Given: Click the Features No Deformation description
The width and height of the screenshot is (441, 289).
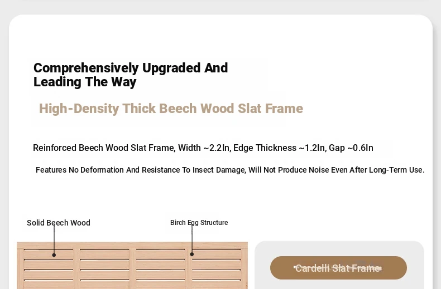Looking at the screenshot, I should [x=230, y=170].
